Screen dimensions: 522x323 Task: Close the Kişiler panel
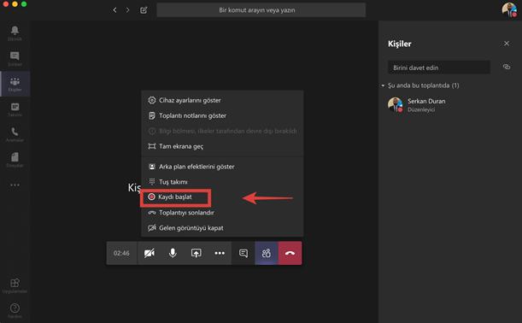point(507,44)
